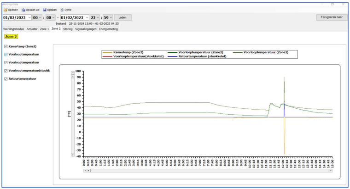Open the Optie settings icon
Image resolution: width=350 pixels, height=189 pixels.
[62, 10]
